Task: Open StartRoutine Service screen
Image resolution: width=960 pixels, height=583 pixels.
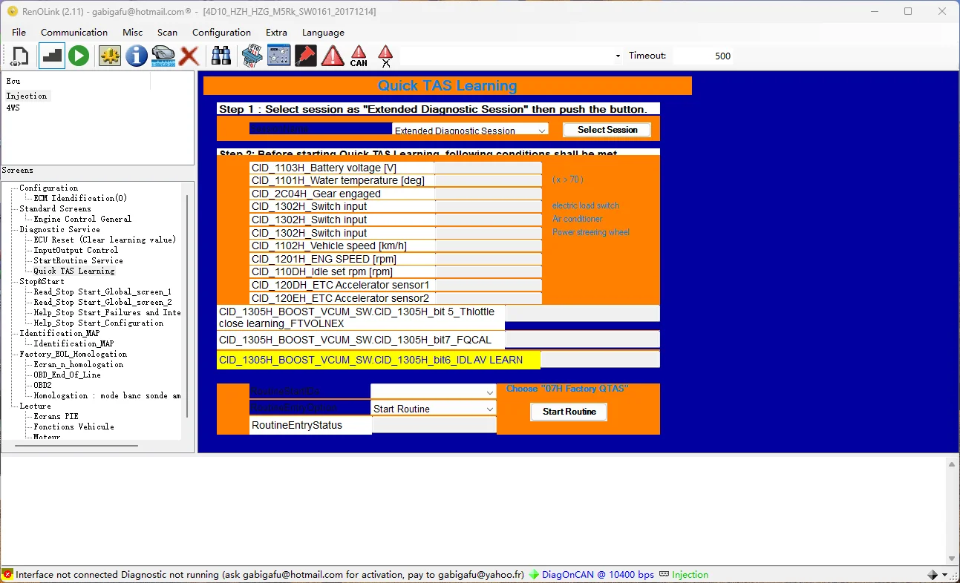Action: tap(78, 260)
